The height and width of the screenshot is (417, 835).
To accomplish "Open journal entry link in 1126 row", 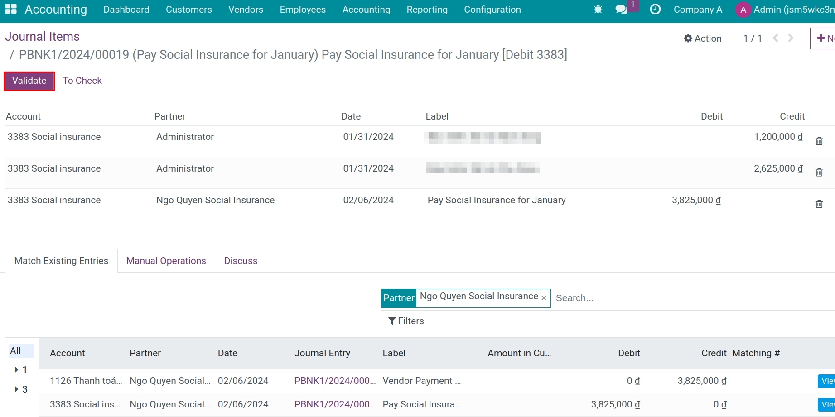I will pyautogui.click(x=335, y=381).
